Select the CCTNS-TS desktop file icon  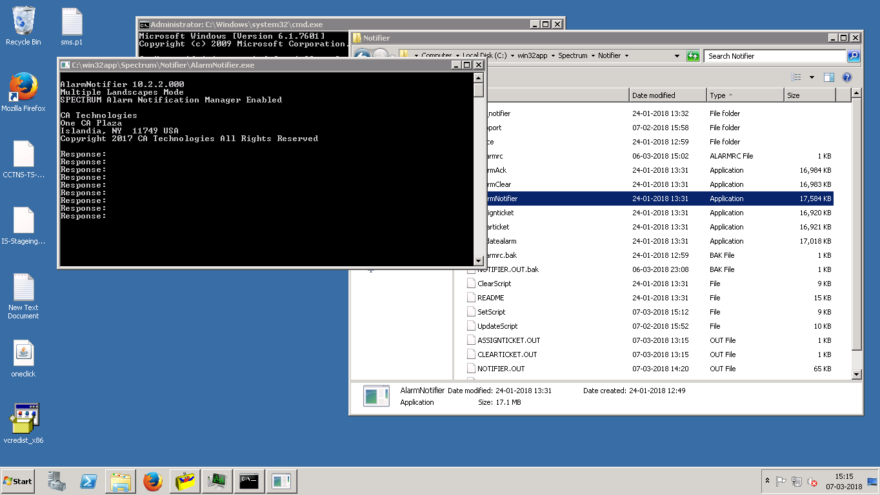(23, 159)
